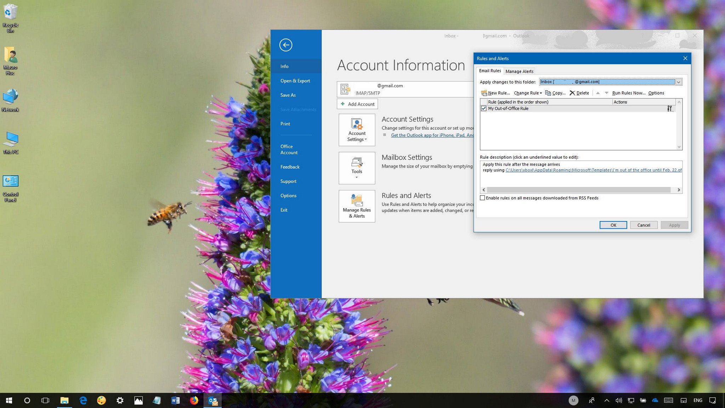Launch Firefox from taskbar
This screenshot has height=408, width=725.
194,400
